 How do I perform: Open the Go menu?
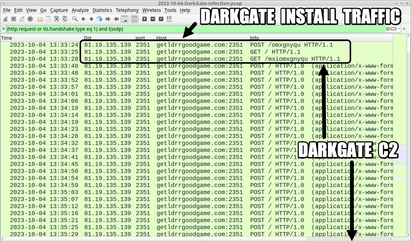(x=43, y=10)
